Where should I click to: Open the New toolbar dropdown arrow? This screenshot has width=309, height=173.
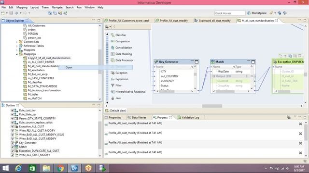click(x=7, y=13)
